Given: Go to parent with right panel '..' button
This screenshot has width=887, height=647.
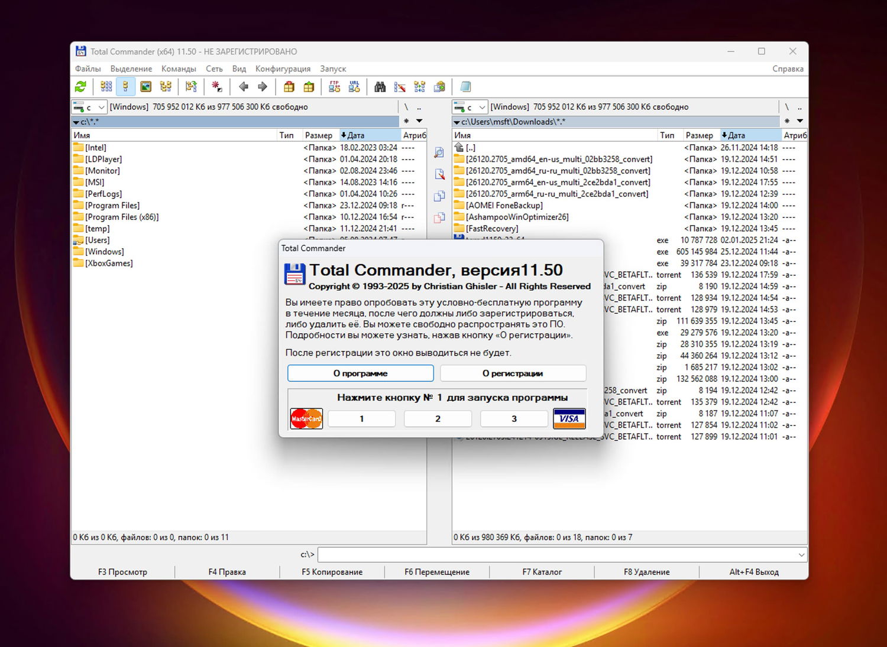Looking at the screenshot, I should [799, 107].
